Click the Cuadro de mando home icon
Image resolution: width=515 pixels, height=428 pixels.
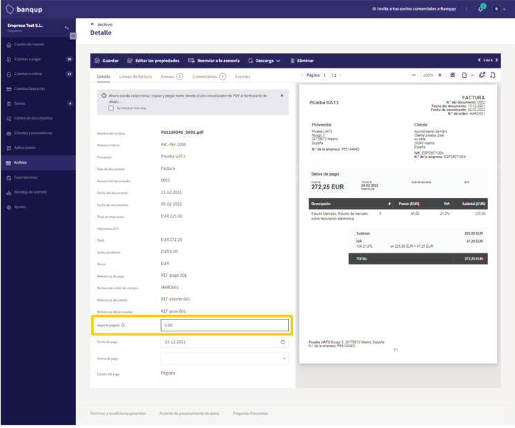pos(9,45)
